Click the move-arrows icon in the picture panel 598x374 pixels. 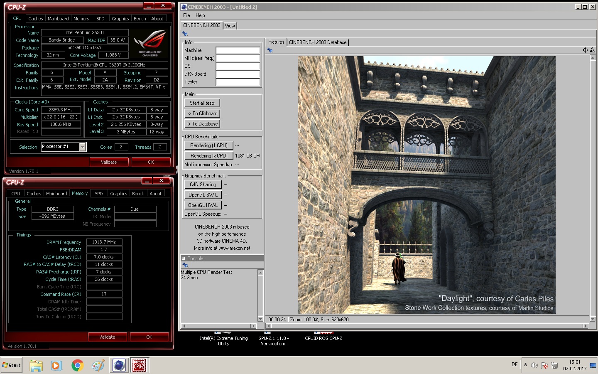(585, 50)
